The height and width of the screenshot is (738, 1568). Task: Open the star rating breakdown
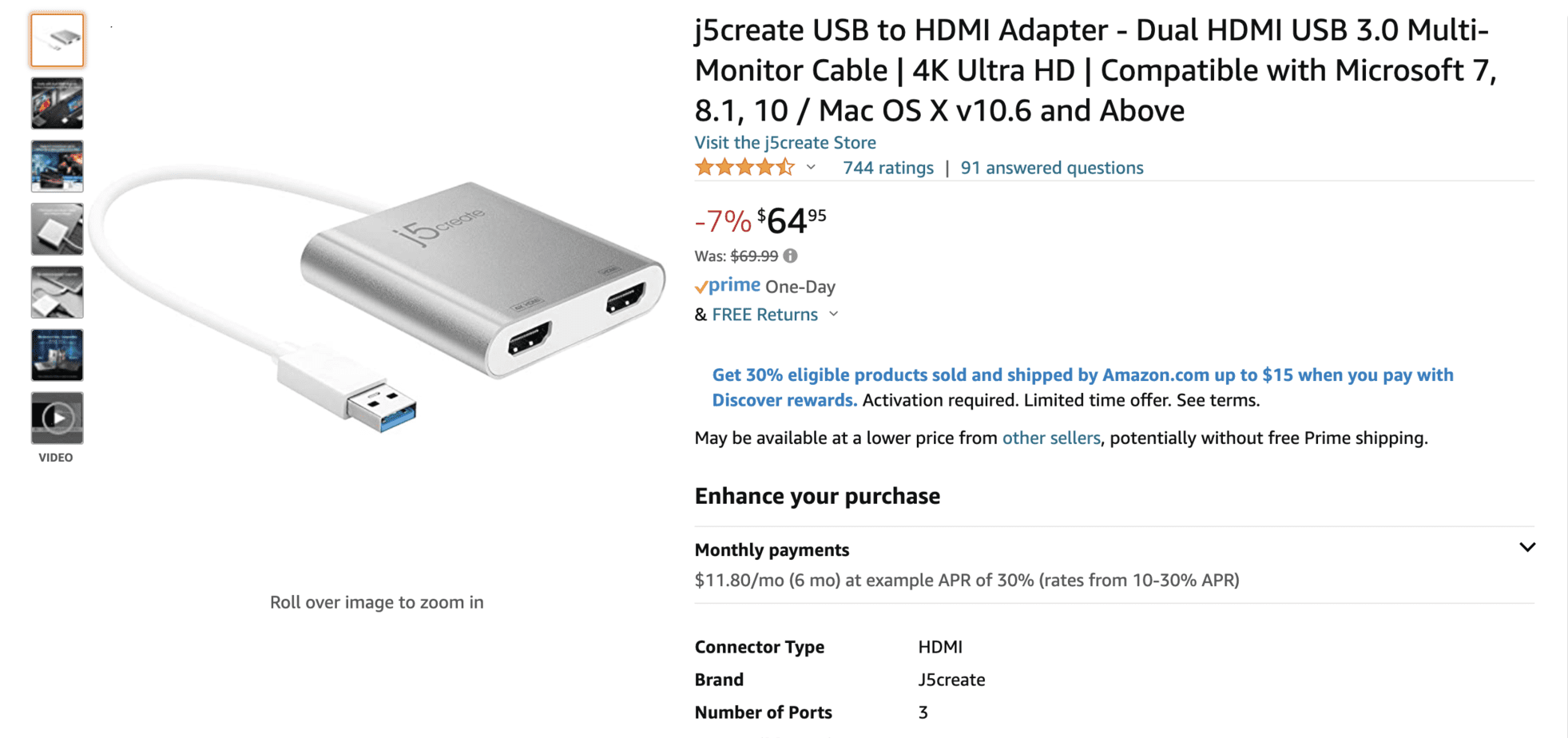(x=744, y=167)
